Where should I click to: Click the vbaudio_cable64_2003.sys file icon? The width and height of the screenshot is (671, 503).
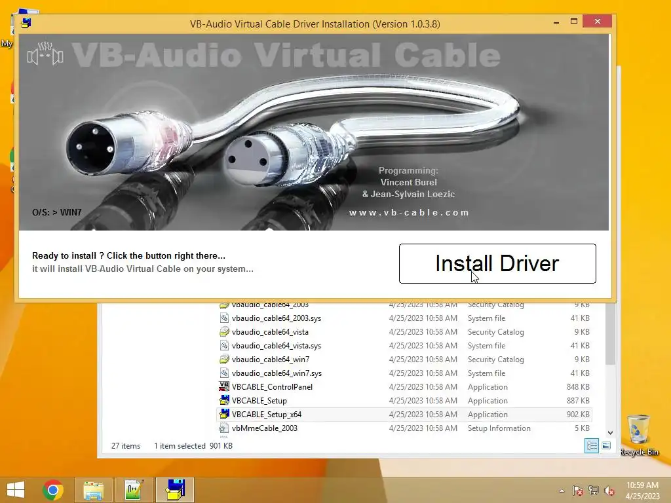coord(224,318)
